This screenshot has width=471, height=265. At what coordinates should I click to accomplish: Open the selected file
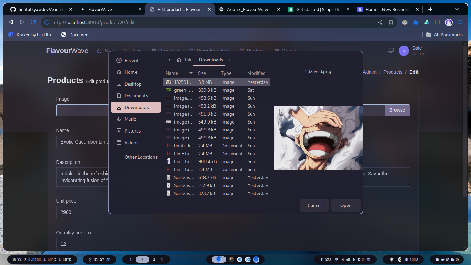click(x=346, y=205)
